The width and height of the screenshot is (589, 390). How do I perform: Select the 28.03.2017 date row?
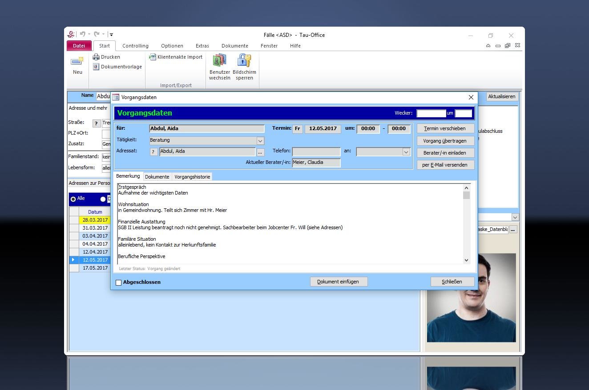[95, 220]
